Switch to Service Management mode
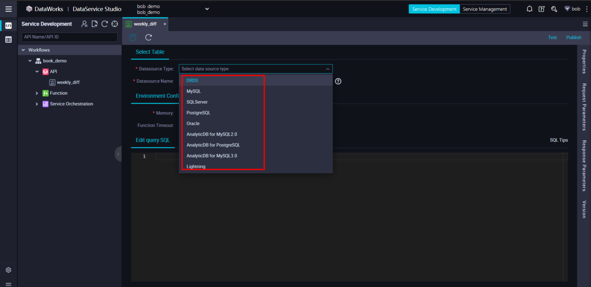 tap(485, 9)
